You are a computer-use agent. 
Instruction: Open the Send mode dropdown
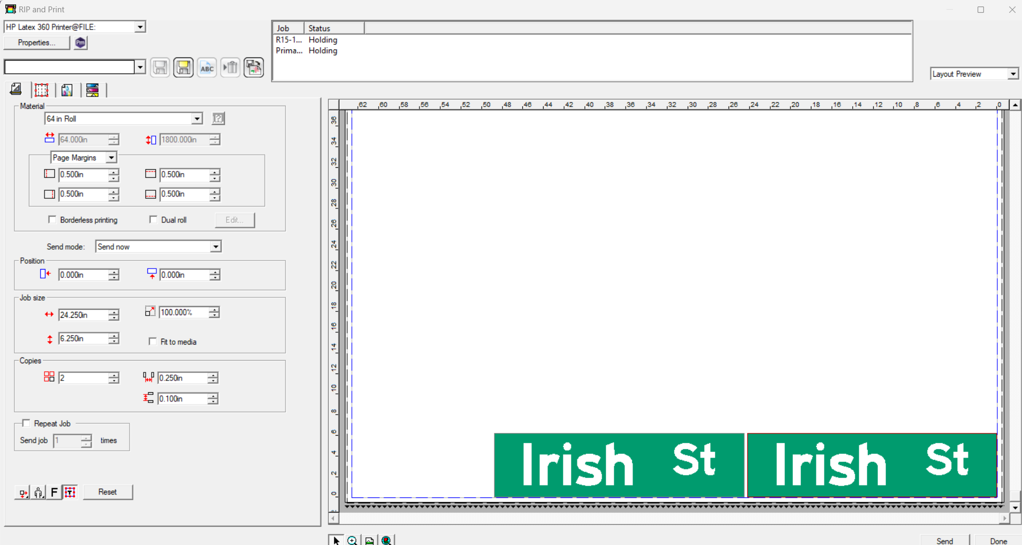click(x=215, y=247)
